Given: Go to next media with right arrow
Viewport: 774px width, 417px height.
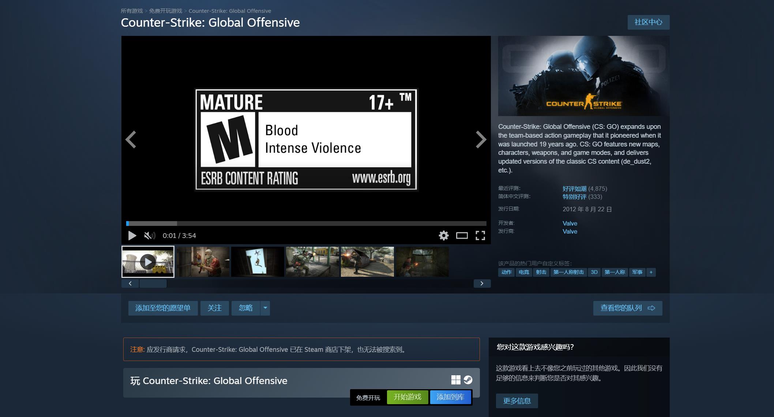Looking at the screenshot, I should (481, 139).
